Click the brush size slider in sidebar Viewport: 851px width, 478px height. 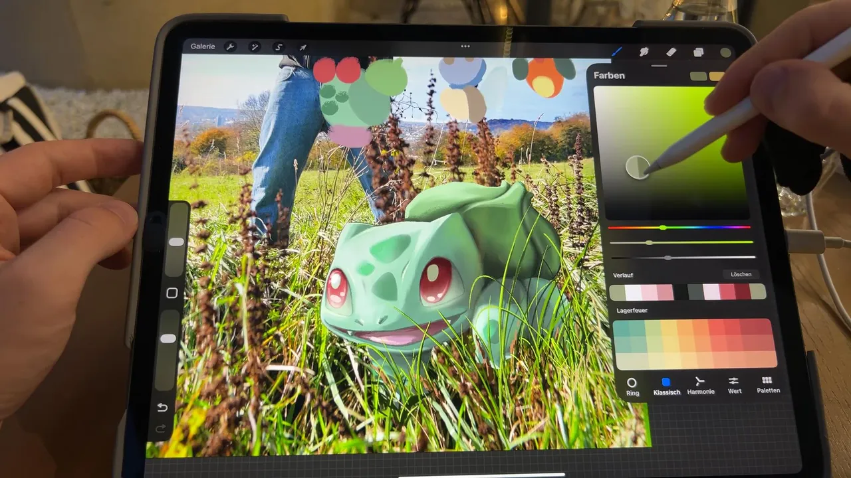[175, 240]
